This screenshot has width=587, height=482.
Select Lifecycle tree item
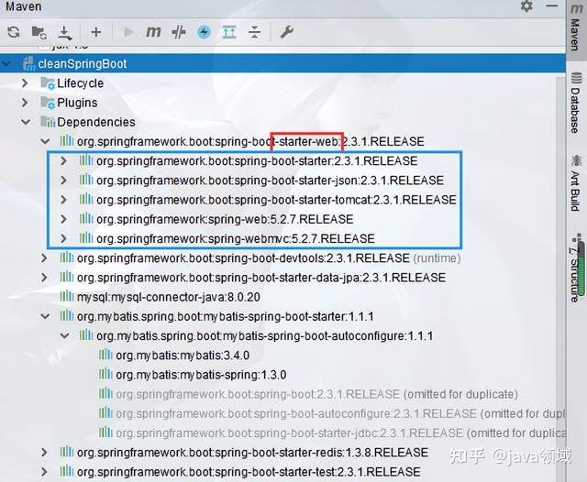pos(80,83)
